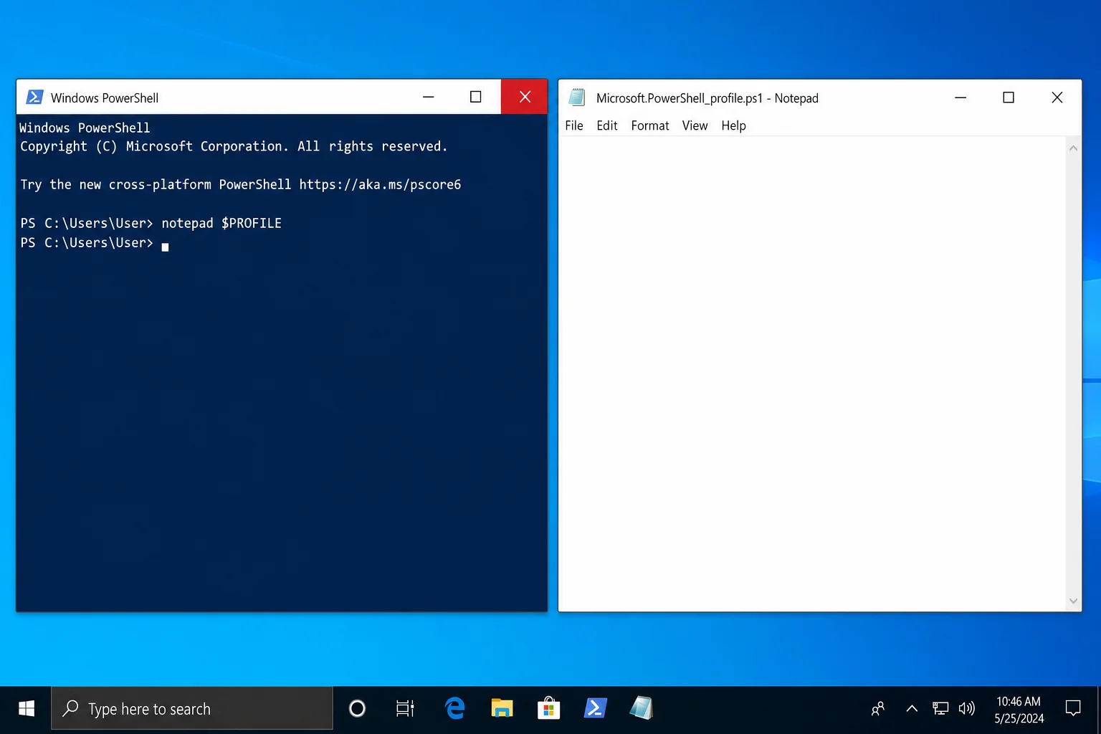Open the volume control tray icon
The image size is (1101, 734).
click(x=967, y=709)
